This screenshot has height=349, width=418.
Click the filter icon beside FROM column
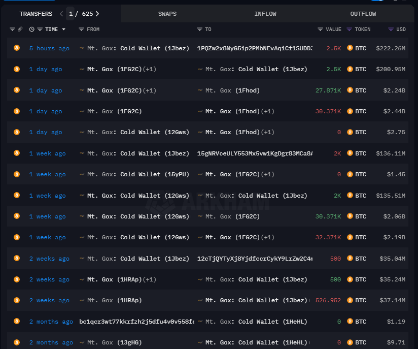81,29
